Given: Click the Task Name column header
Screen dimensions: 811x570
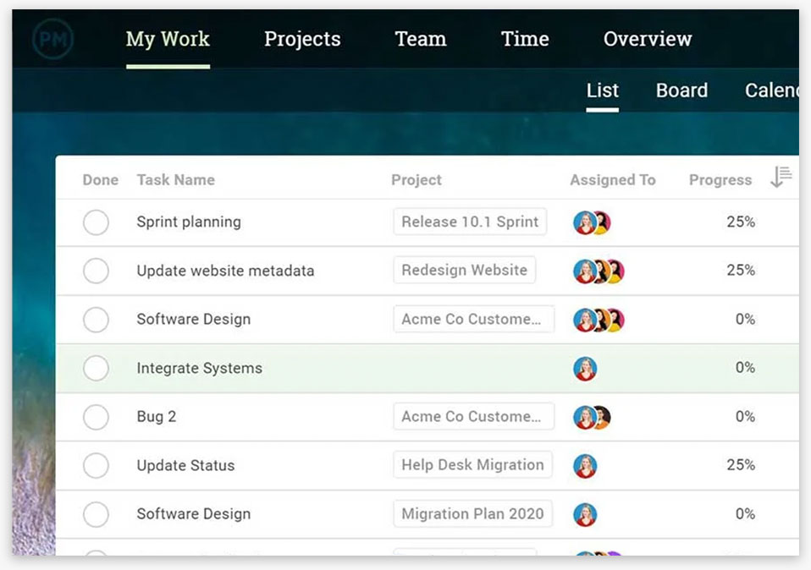Looking at the screenshot, I should tap(175, 180).
